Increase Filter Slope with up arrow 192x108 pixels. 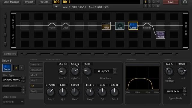point(115,70)
